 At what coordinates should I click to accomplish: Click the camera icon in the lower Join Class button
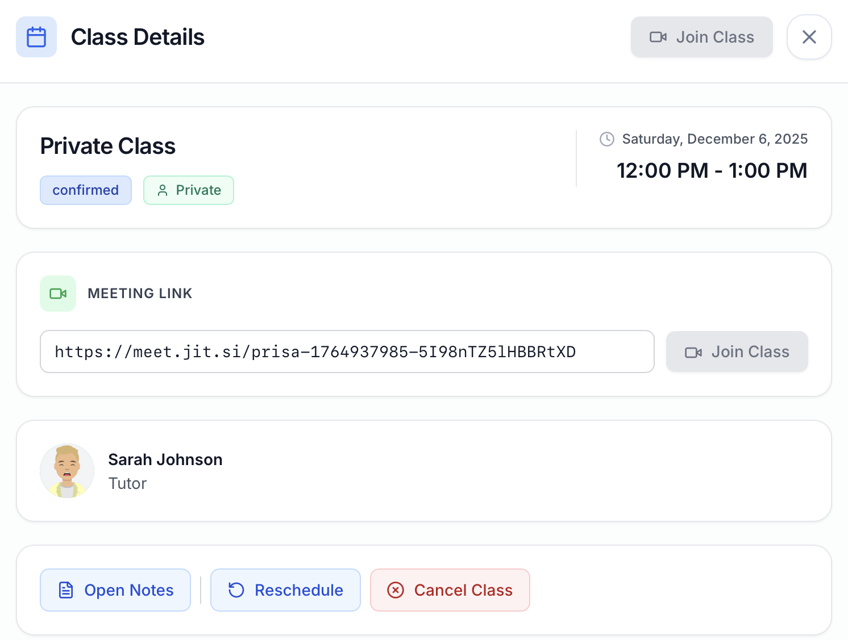pos(693,352)
